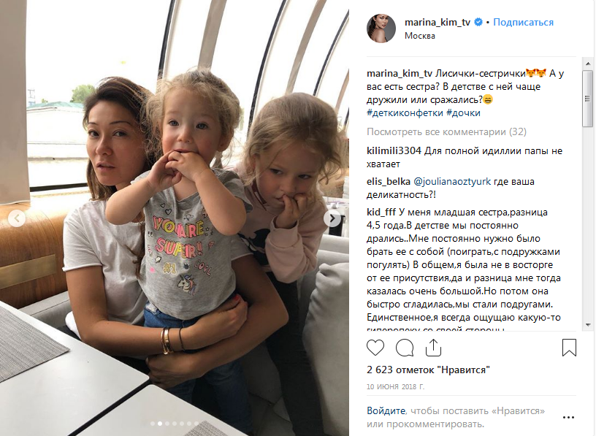Go to the previous photo with left arrow
Image resolution: width=596 pixels, height=436 pixels.
(17, 218)
